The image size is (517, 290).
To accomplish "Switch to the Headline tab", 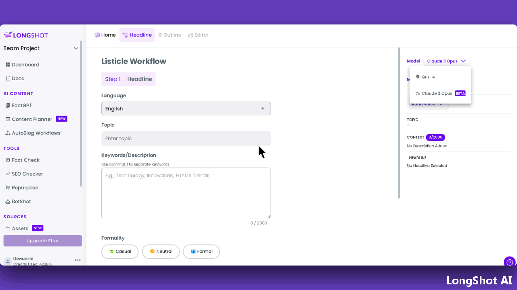I will [137, 35].
